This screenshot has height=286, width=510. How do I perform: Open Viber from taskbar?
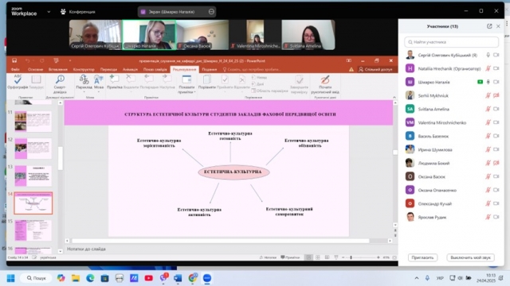pos(163,278)
